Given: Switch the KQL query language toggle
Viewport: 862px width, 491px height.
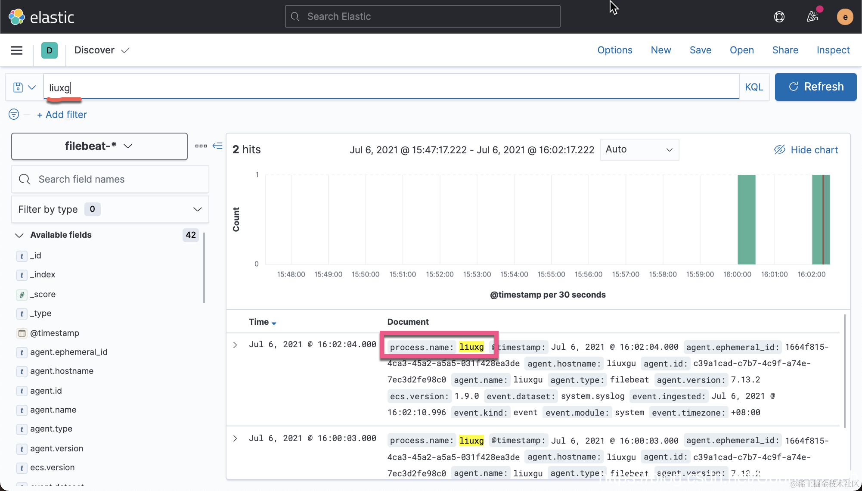Looking at the screenshot, I should coord(754,87).
